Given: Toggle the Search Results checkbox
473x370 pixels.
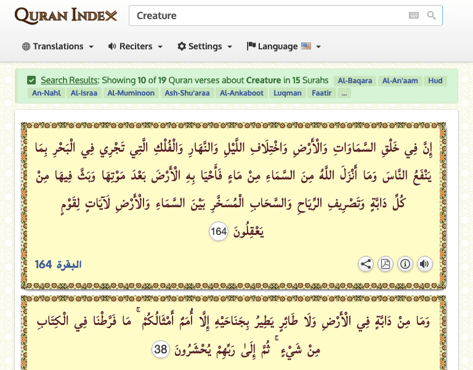Looking at the screenshot, I should (x=31, y=80).
